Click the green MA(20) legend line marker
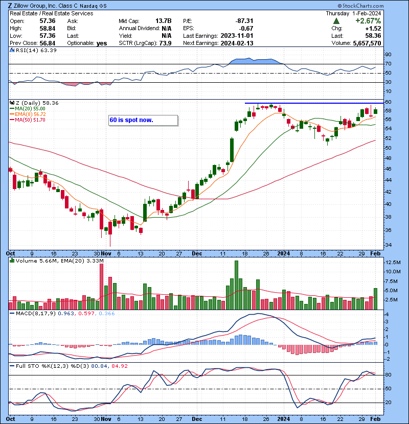409x424 pixels. [x=12, y=109]
